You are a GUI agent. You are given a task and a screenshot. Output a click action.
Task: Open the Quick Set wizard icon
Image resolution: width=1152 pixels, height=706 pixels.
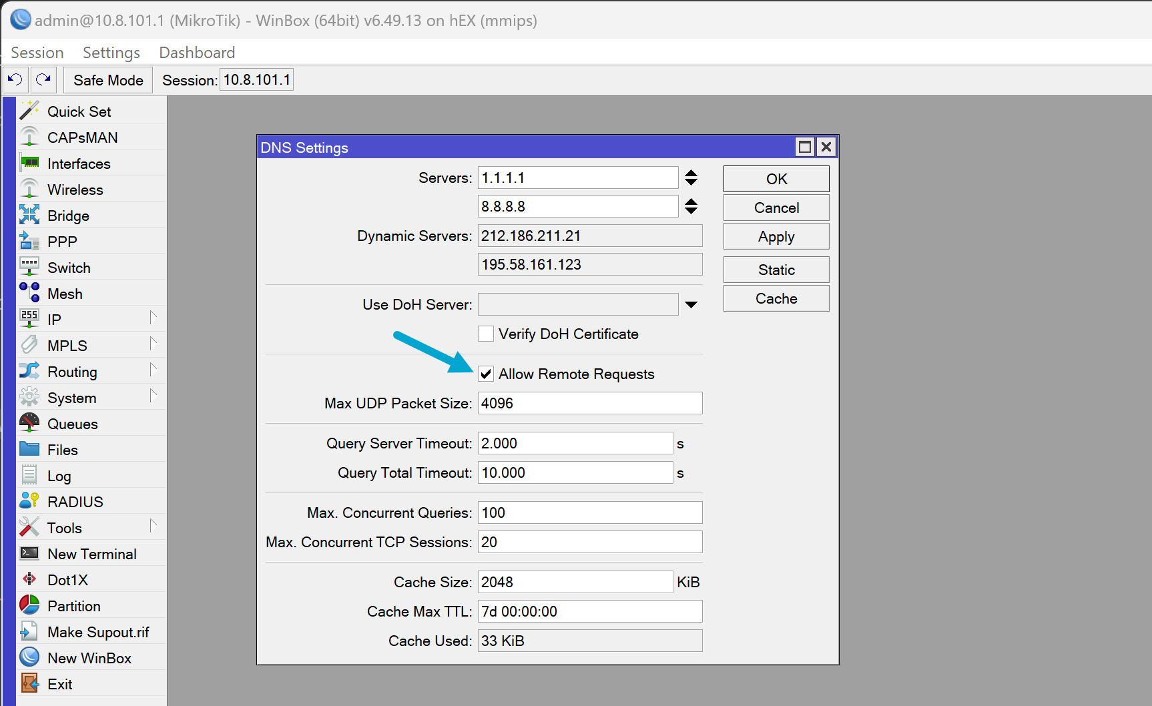click(x=29, y=111)
